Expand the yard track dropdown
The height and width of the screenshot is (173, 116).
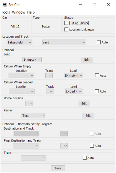(x=64, y=42)
